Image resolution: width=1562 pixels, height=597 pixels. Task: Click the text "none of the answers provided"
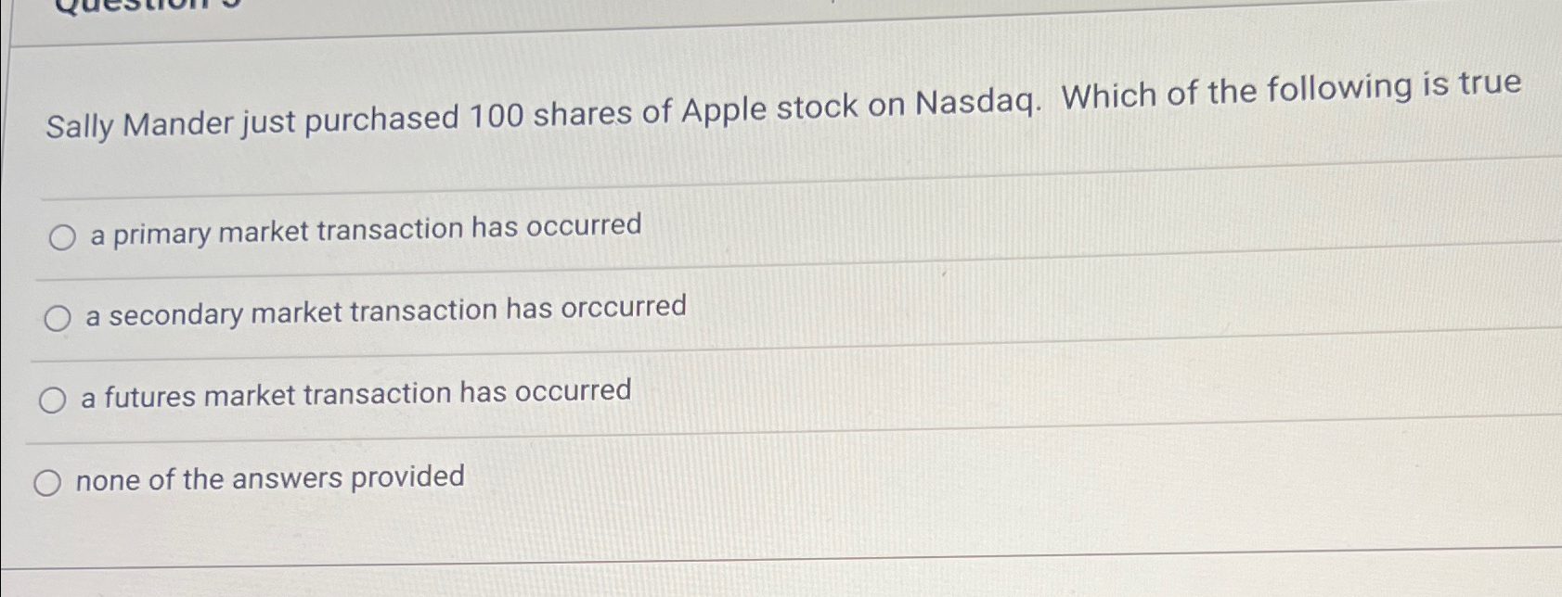coord(269,478)
